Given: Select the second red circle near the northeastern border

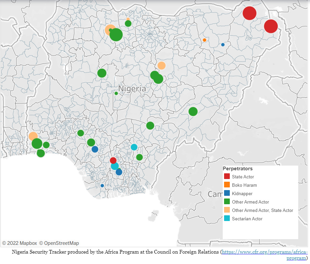Looking at the screenshot, I should tap(271, 26).
